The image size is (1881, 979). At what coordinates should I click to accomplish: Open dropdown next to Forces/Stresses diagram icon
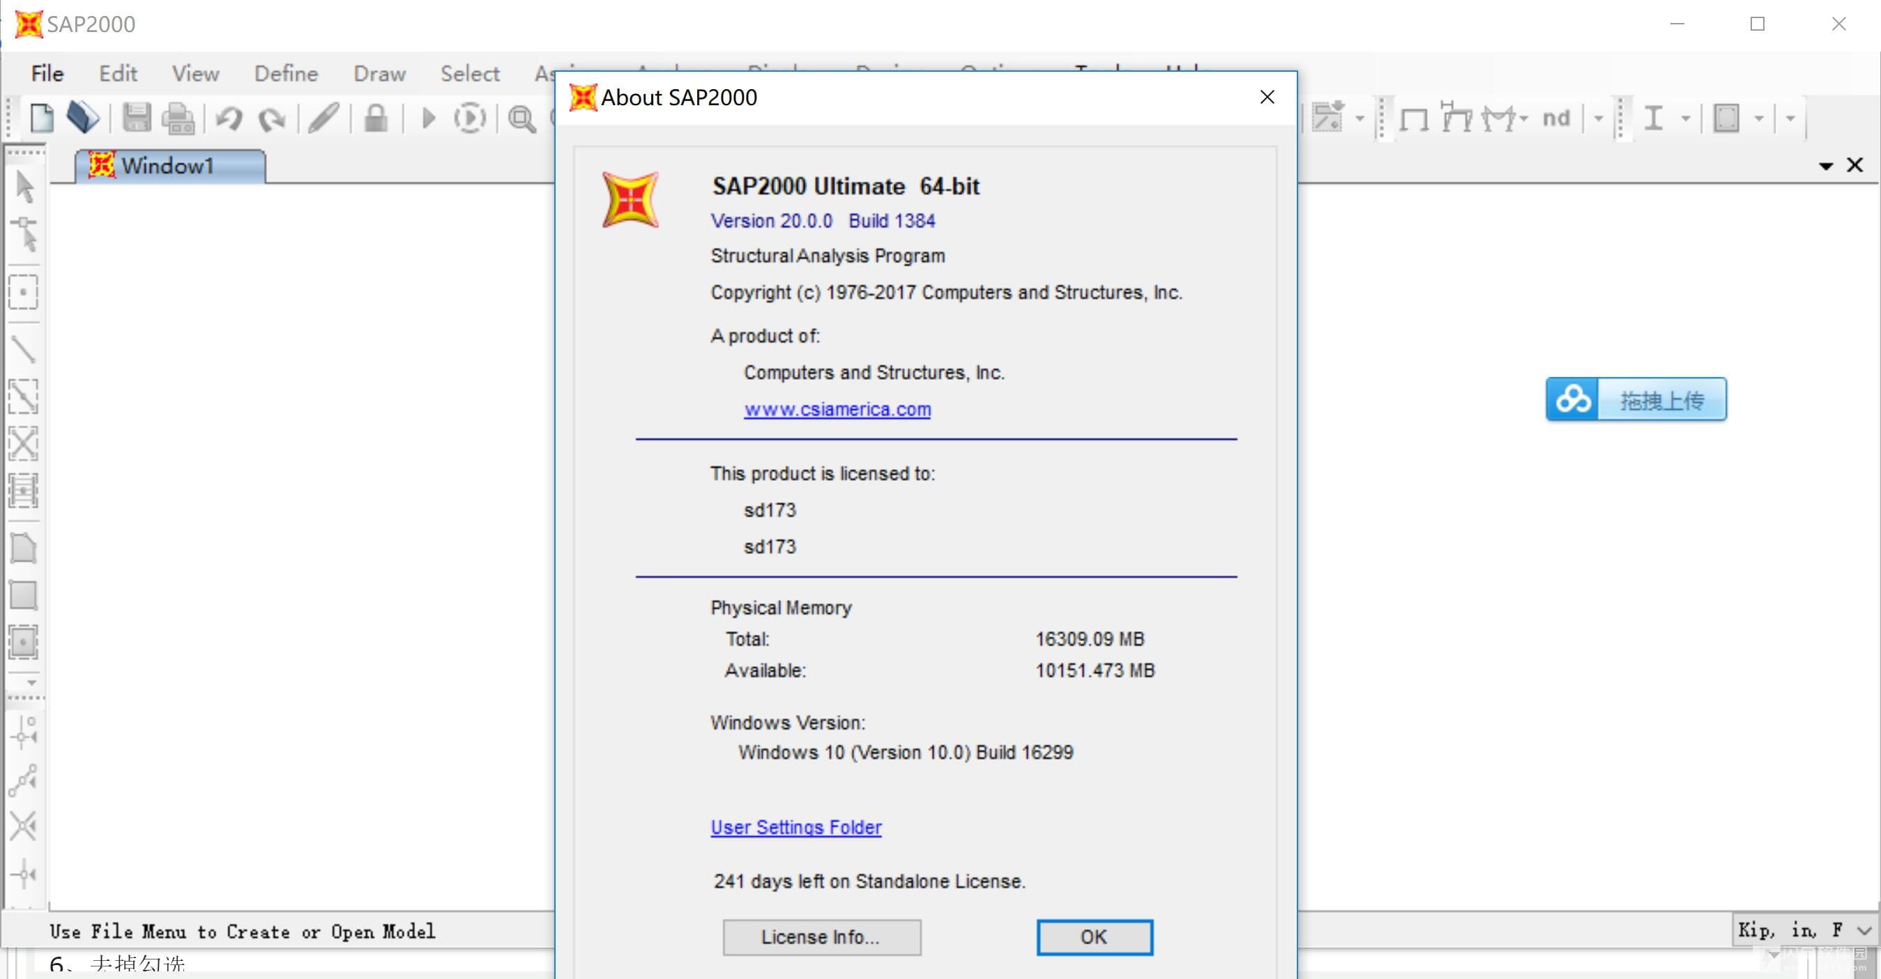(x=1524, y=118)
